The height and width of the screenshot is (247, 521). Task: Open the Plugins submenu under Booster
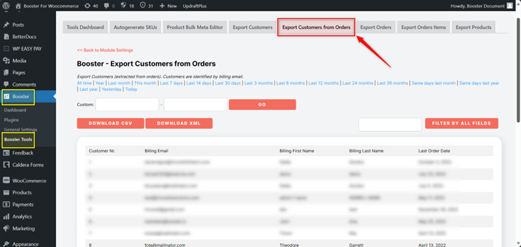click(x=11, y=120)
